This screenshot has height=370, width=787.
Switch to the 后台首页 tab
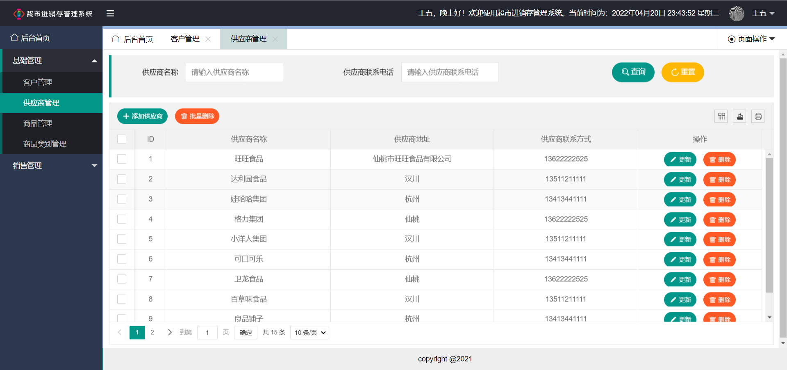[132, 39]
